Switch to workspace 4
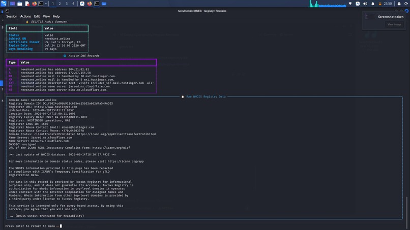The image size is (410, 230). [x=73, y=4]
